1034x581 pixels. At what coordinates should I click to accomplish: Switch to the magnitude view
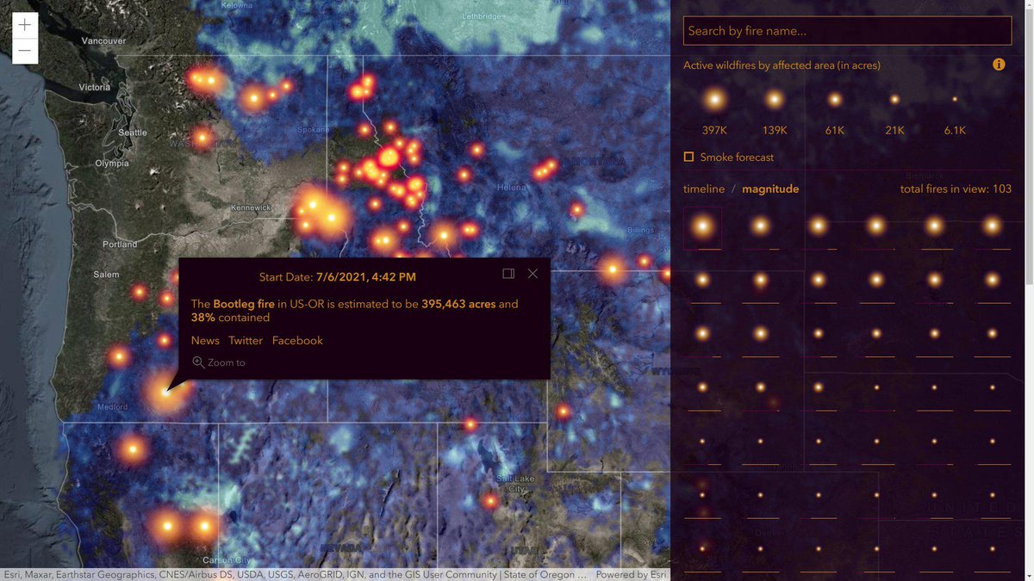[x=770, y=189]
